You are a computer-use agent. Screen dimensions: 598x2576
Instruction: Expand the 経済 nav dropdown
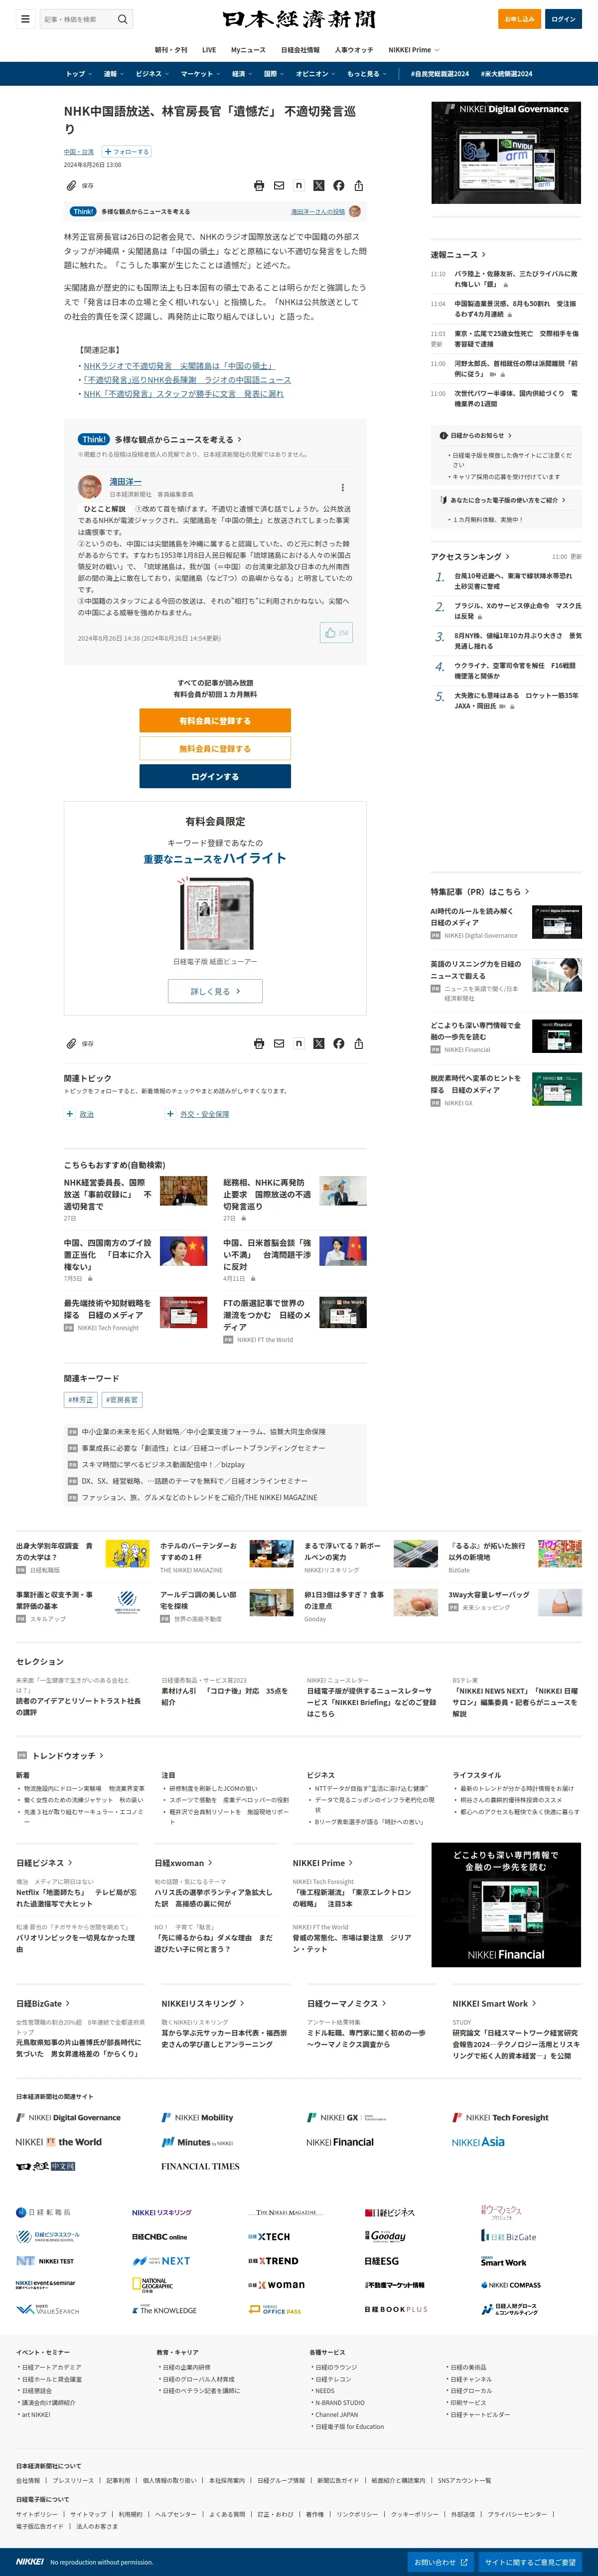tap(243, 74)
